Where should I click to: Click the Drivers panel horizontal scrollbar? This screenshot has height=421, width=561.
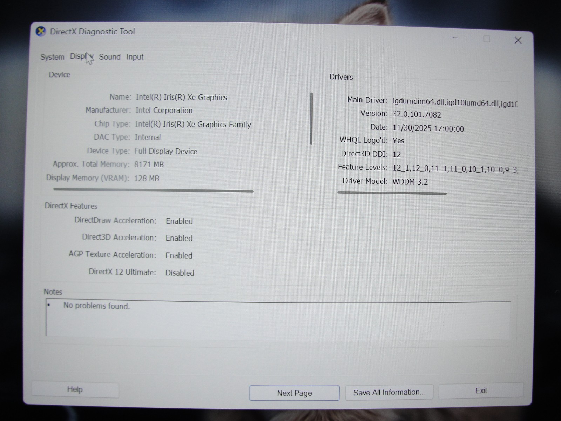pyautogui.click(x=392, y=193)
